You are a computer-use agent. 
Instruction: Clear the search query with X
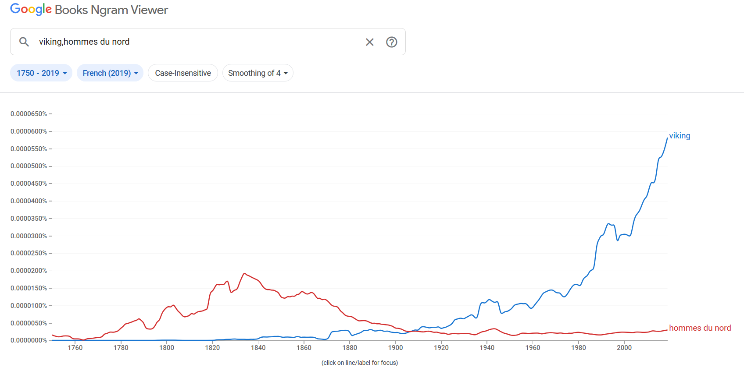tap(370, 42)
